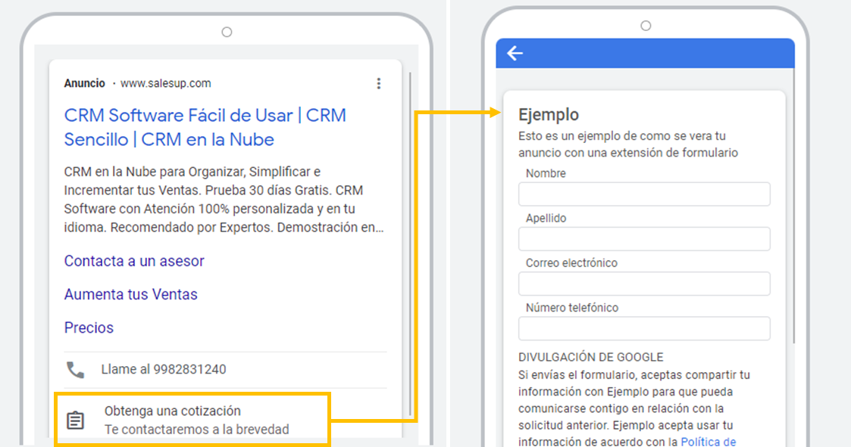Click the phone icon next to Llame
This screenshot has height=447, width=851.
pos(76,368)
